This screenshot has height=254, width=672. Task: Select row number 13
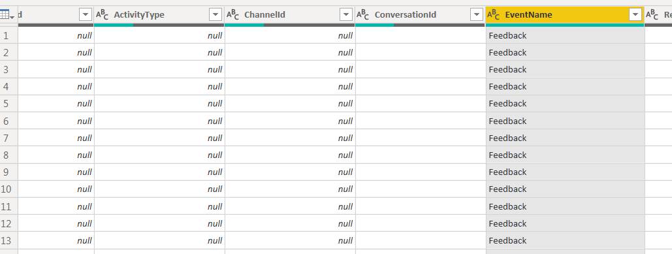pyautogui.click(x=8, y=241)
